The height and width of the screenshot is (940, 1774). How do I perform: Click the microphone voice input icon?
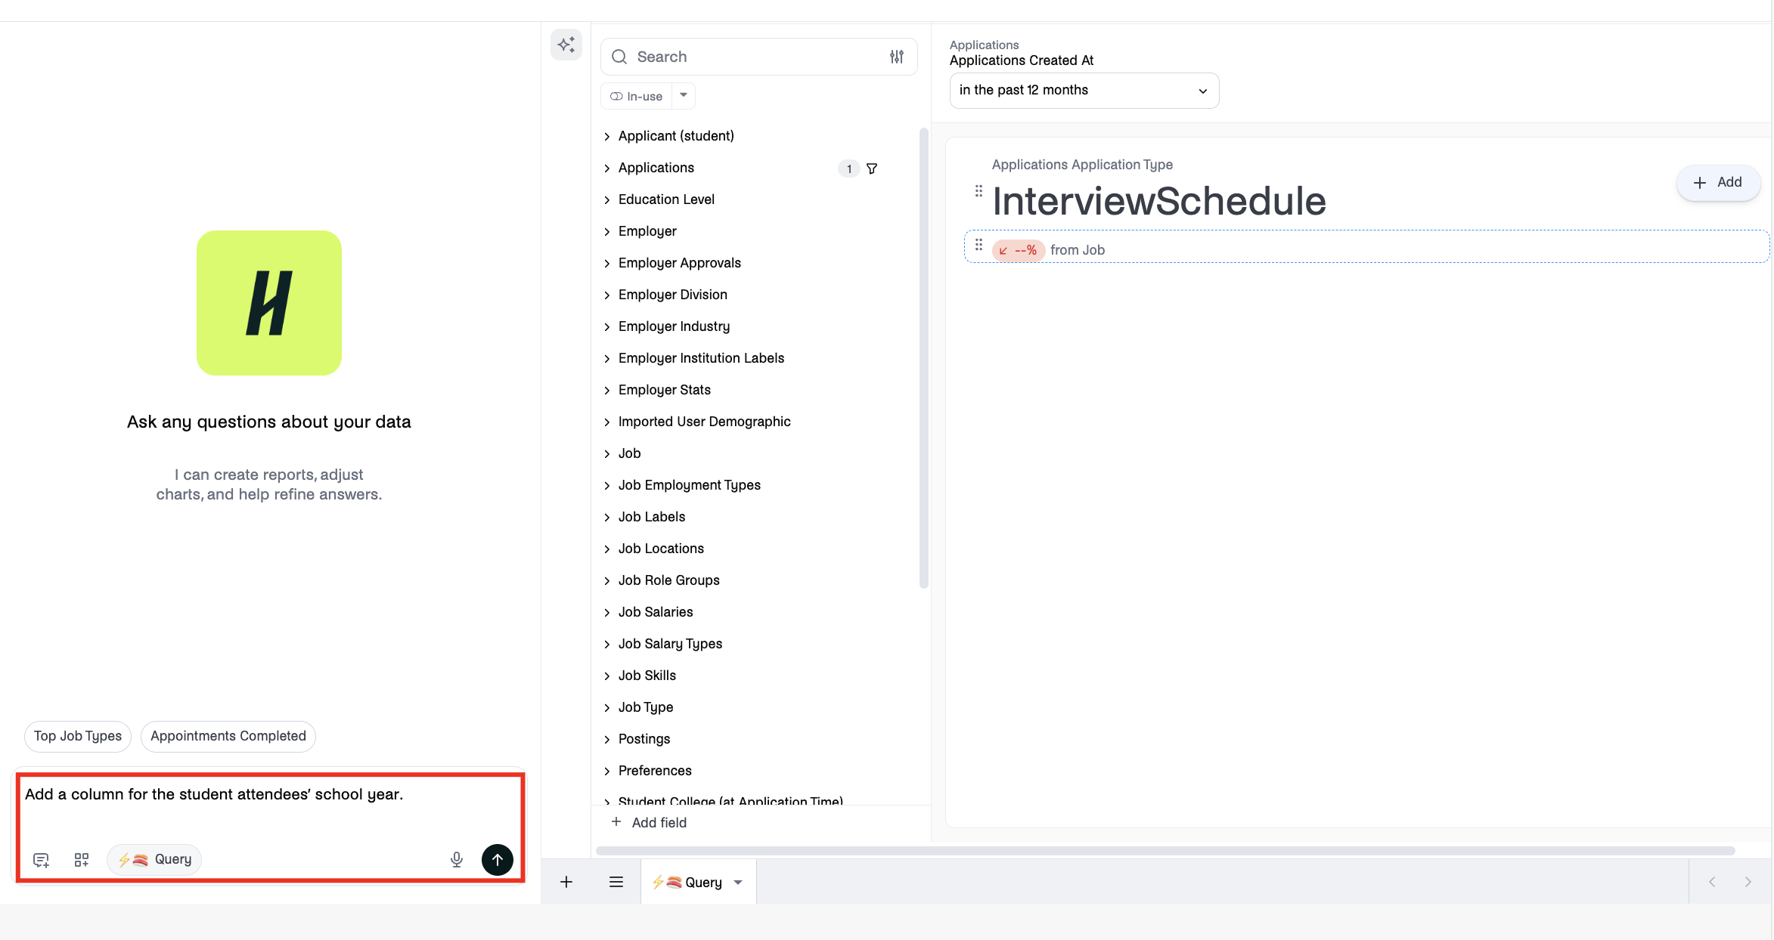click(x=457, y=859)
